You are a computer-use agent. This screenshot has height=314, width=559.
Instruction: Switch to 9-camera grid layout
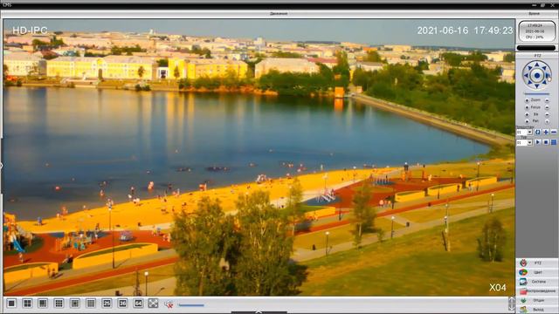tap(59, 304)
